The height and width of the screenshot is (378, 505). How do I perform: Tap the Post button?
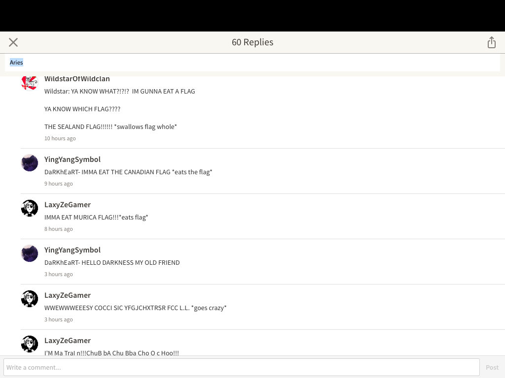tap(492, 367)
